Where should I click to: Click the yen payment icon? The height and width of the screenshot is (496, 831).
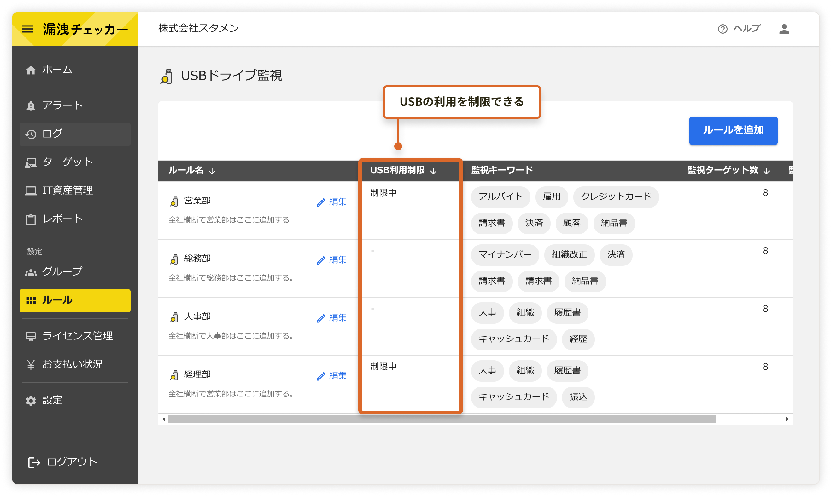click(31, 365)
